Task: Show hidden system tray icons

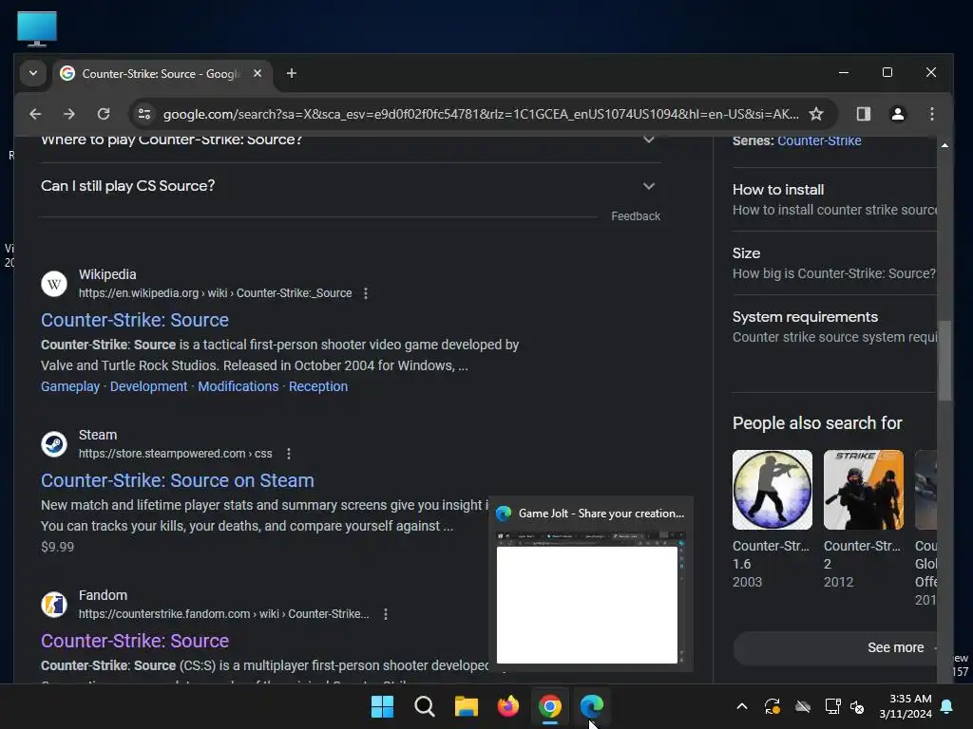Action: tap(741, 706)
